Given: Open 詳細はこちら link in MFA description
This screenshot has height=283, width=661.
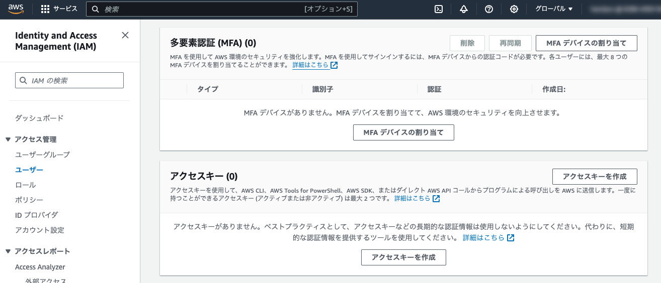Looking at the screenshot, I should [315, 65].
